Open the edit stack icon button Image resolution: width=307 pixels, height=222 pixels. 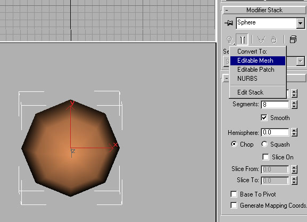[x=293, y=40]
